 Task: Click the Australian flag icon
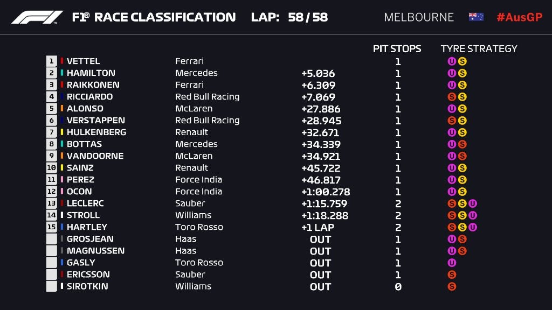[x=476, y=17]
